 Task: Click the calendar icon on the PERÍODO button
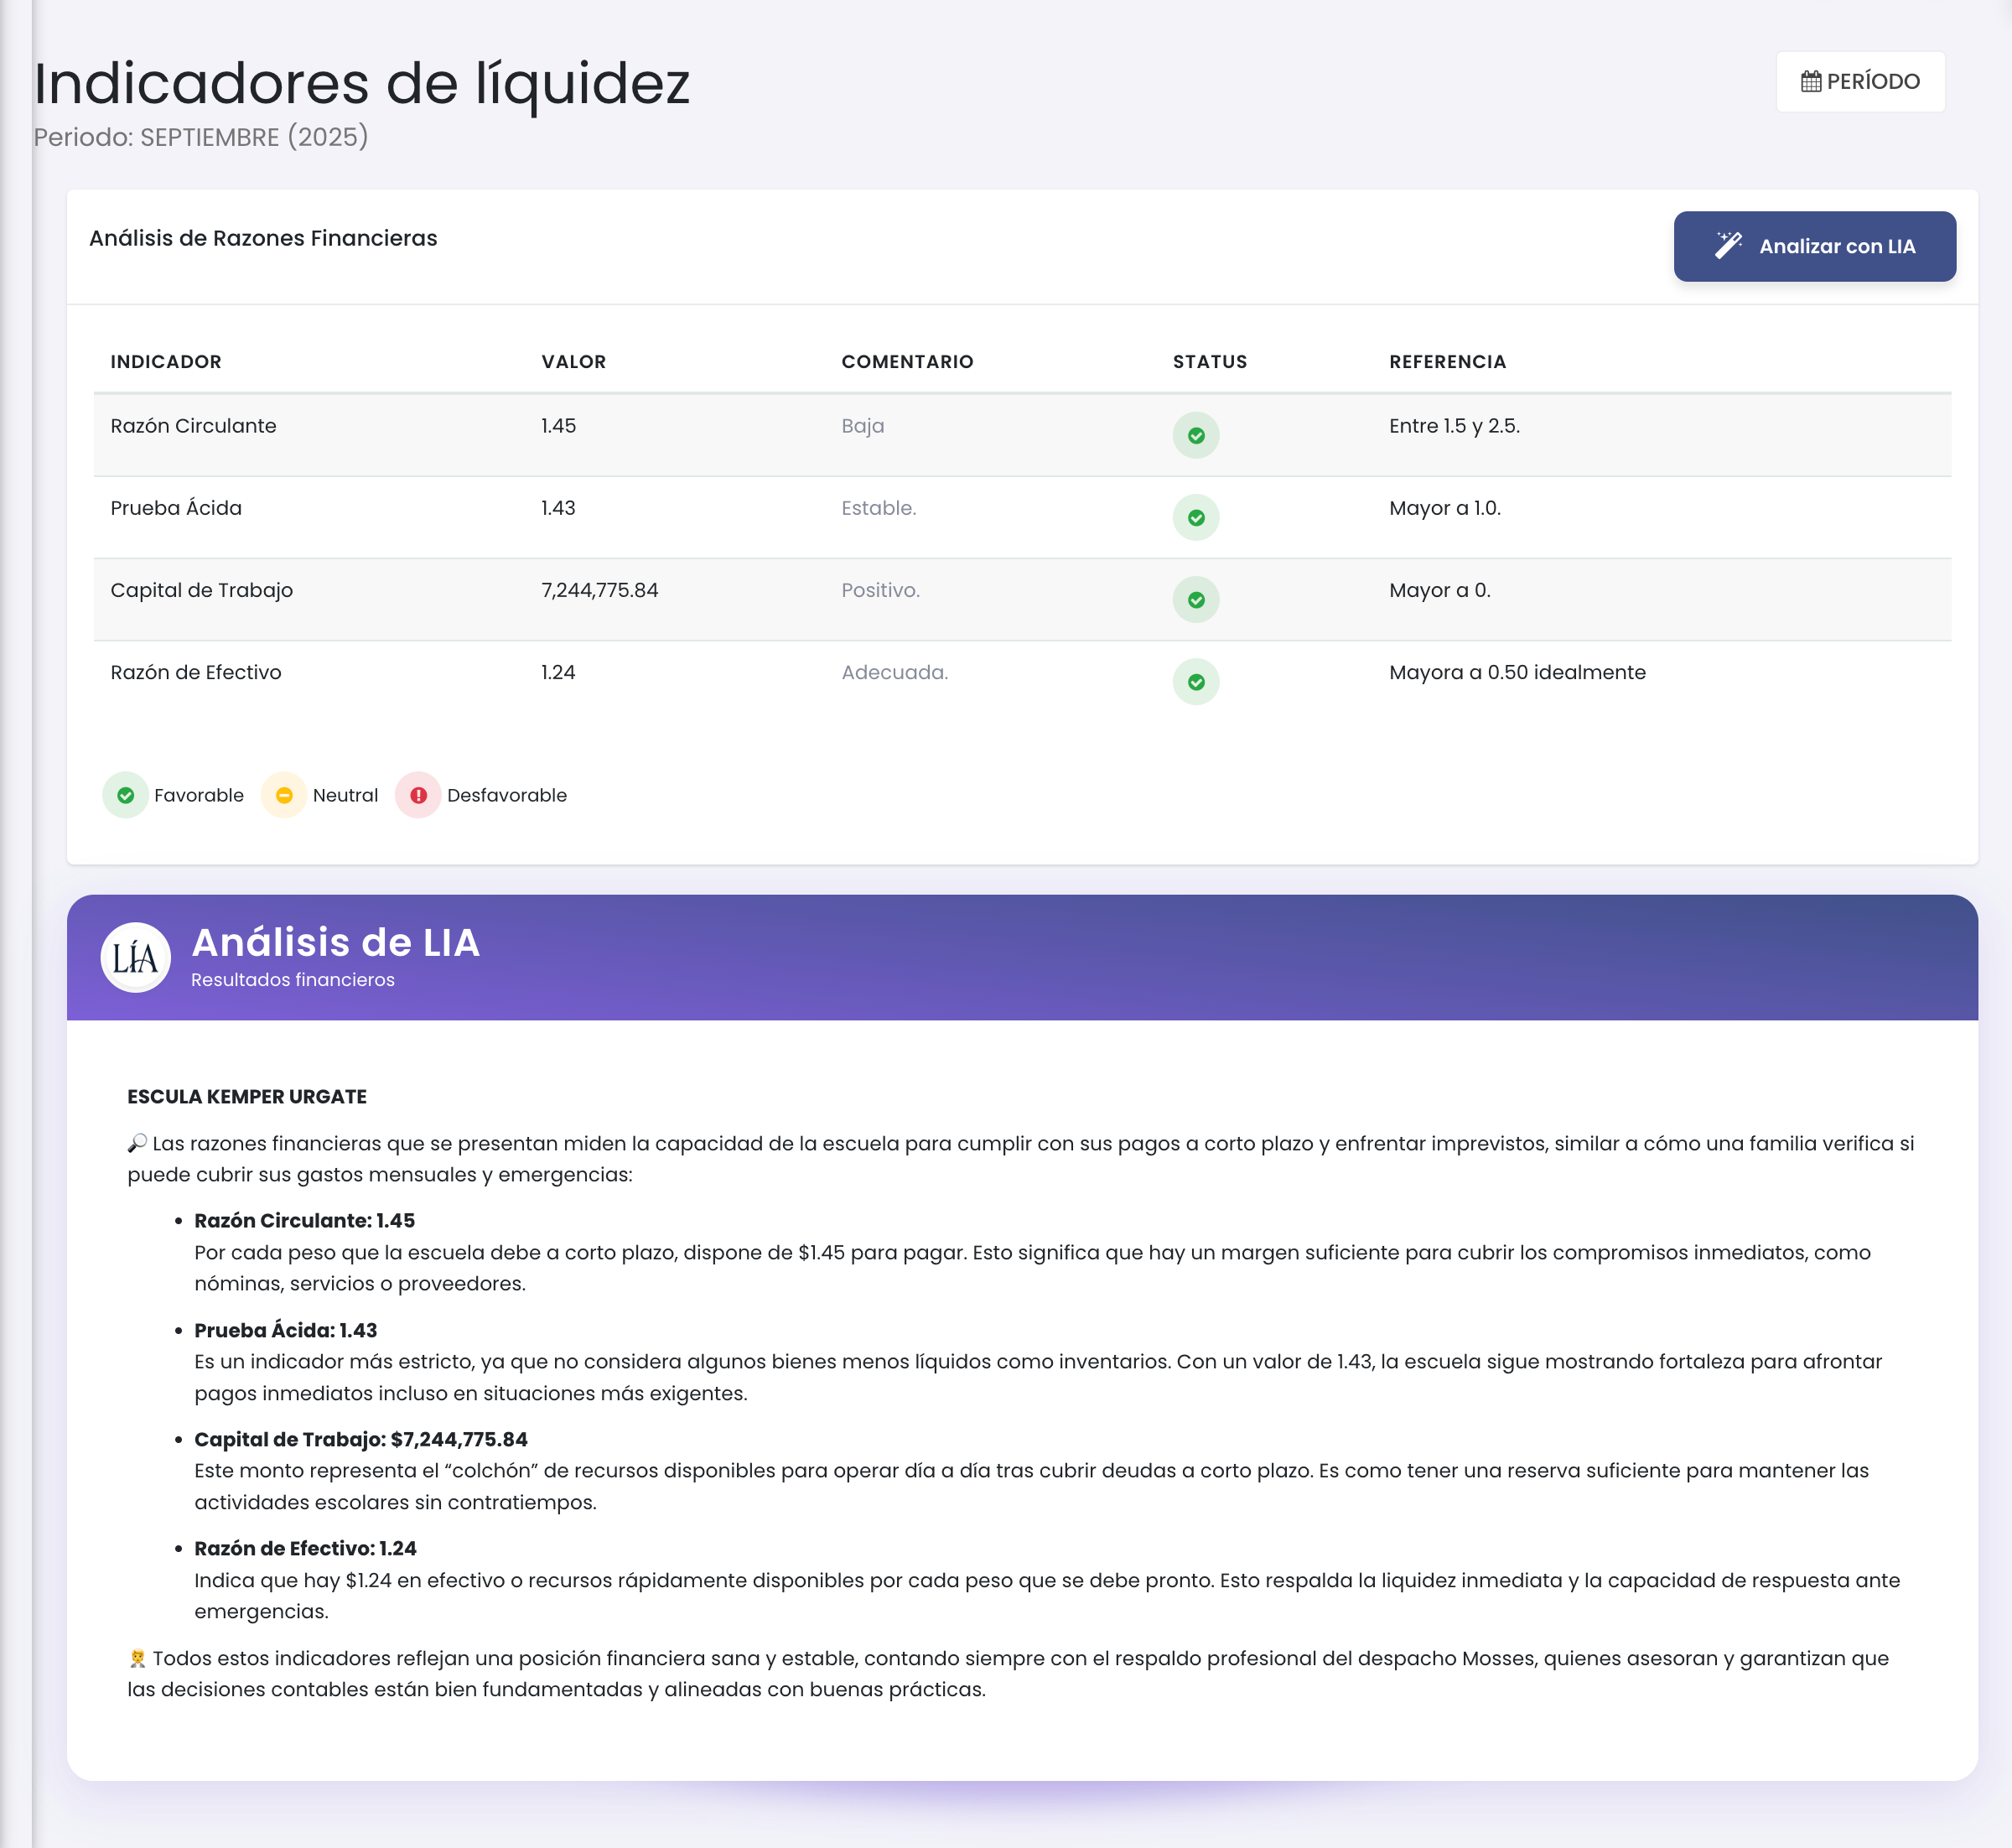pos(1811,81)
